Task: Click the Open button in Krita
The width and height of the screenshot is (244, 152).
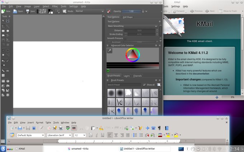Action: click(x=18, y=11)
